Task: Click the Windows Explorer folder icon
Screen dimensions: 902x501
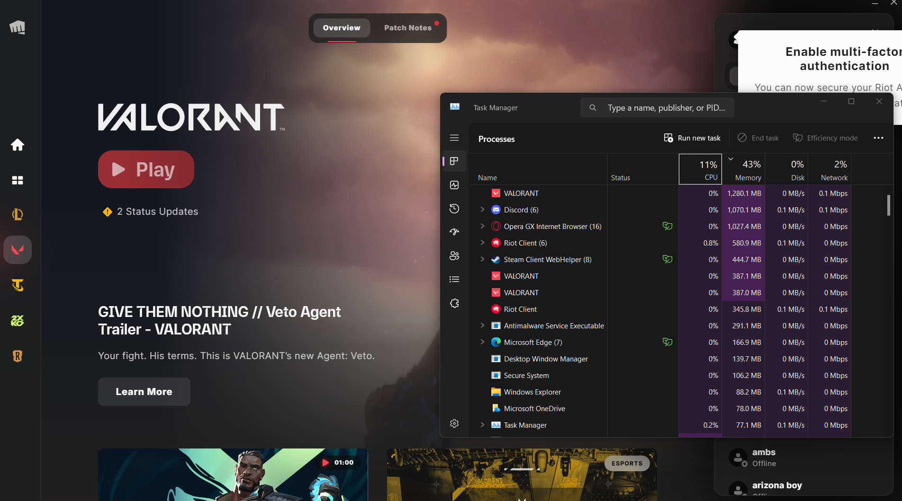Action: [x=496, y=392]
